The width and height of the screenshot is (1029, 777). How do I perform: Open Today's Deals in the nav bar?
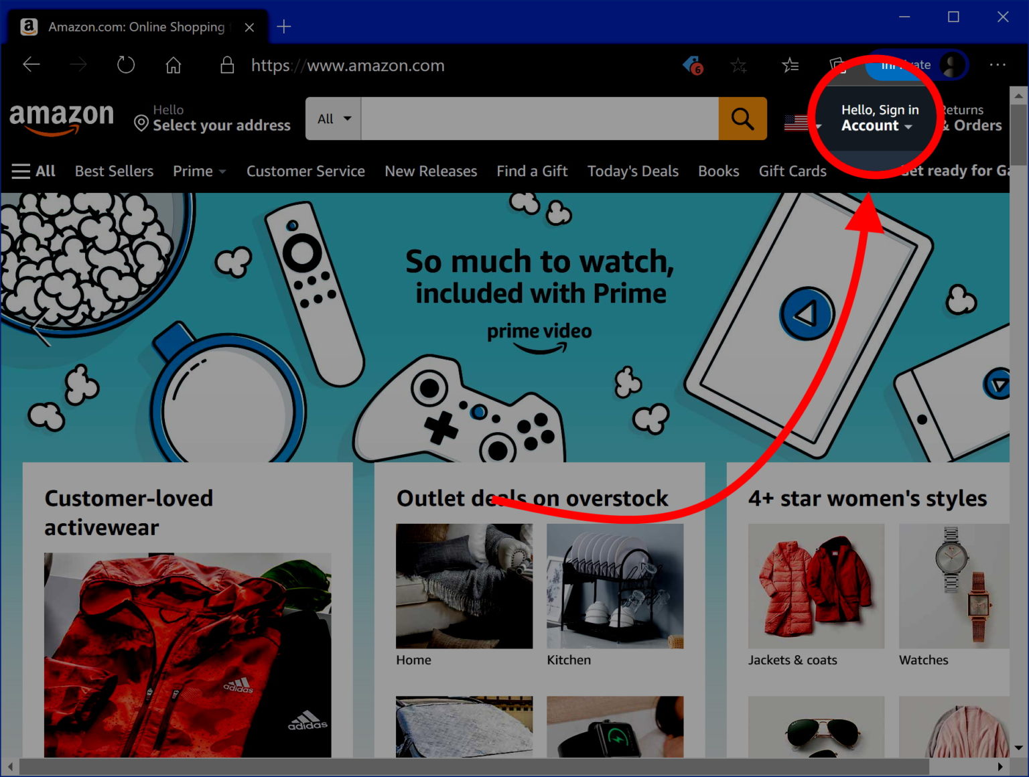tap(632, 171)
